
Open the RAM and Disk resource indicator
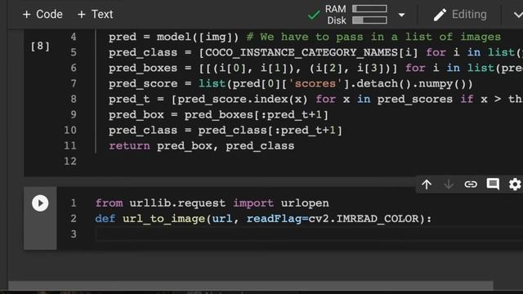click(356, 15)
